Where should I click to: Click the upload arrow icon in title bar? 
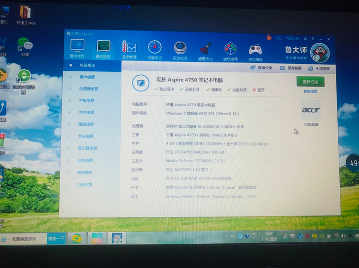[x=305, y=38]
